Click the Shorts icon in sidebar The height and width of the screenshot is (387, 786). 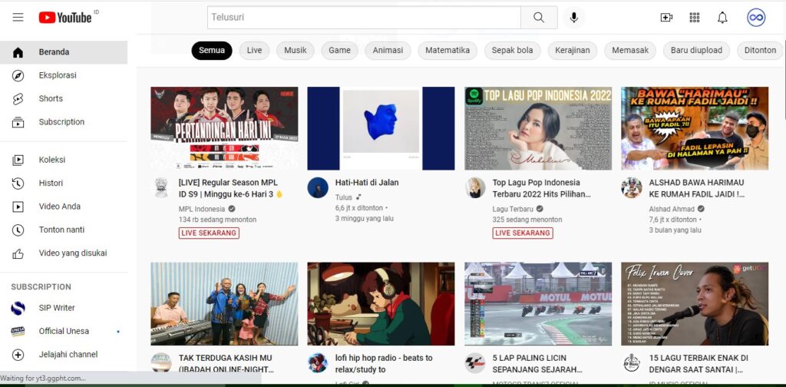(x=18, y=99)
